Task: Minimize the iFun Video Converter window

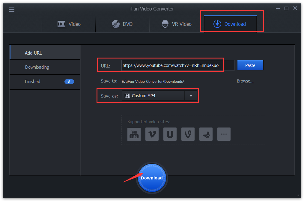Action: click(278, 8)
